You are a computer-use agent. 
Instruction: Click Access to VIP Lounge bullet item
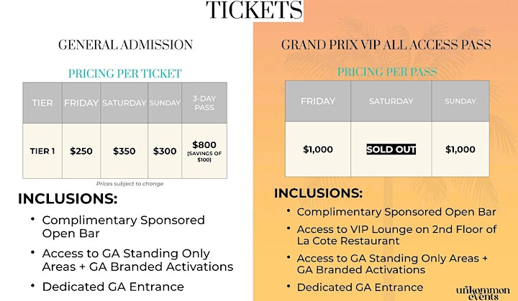click(396, 235)
